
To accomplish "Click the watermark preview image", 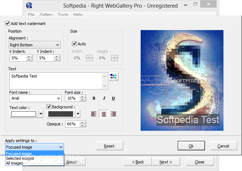I will pyautogui.click(x=182, y=80).
